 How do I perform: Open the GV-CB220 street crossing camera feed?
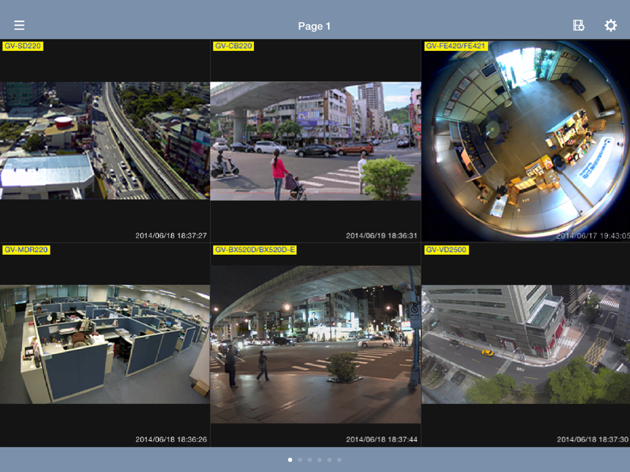coord(315,140)
